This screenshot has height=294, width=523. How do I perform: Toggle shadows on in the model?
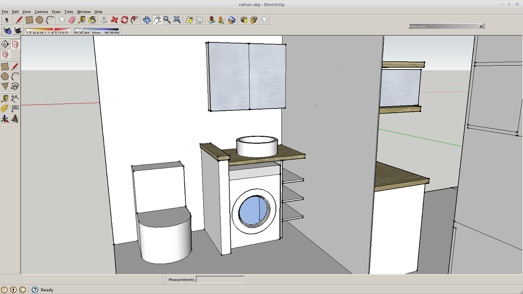click(17, 30)
